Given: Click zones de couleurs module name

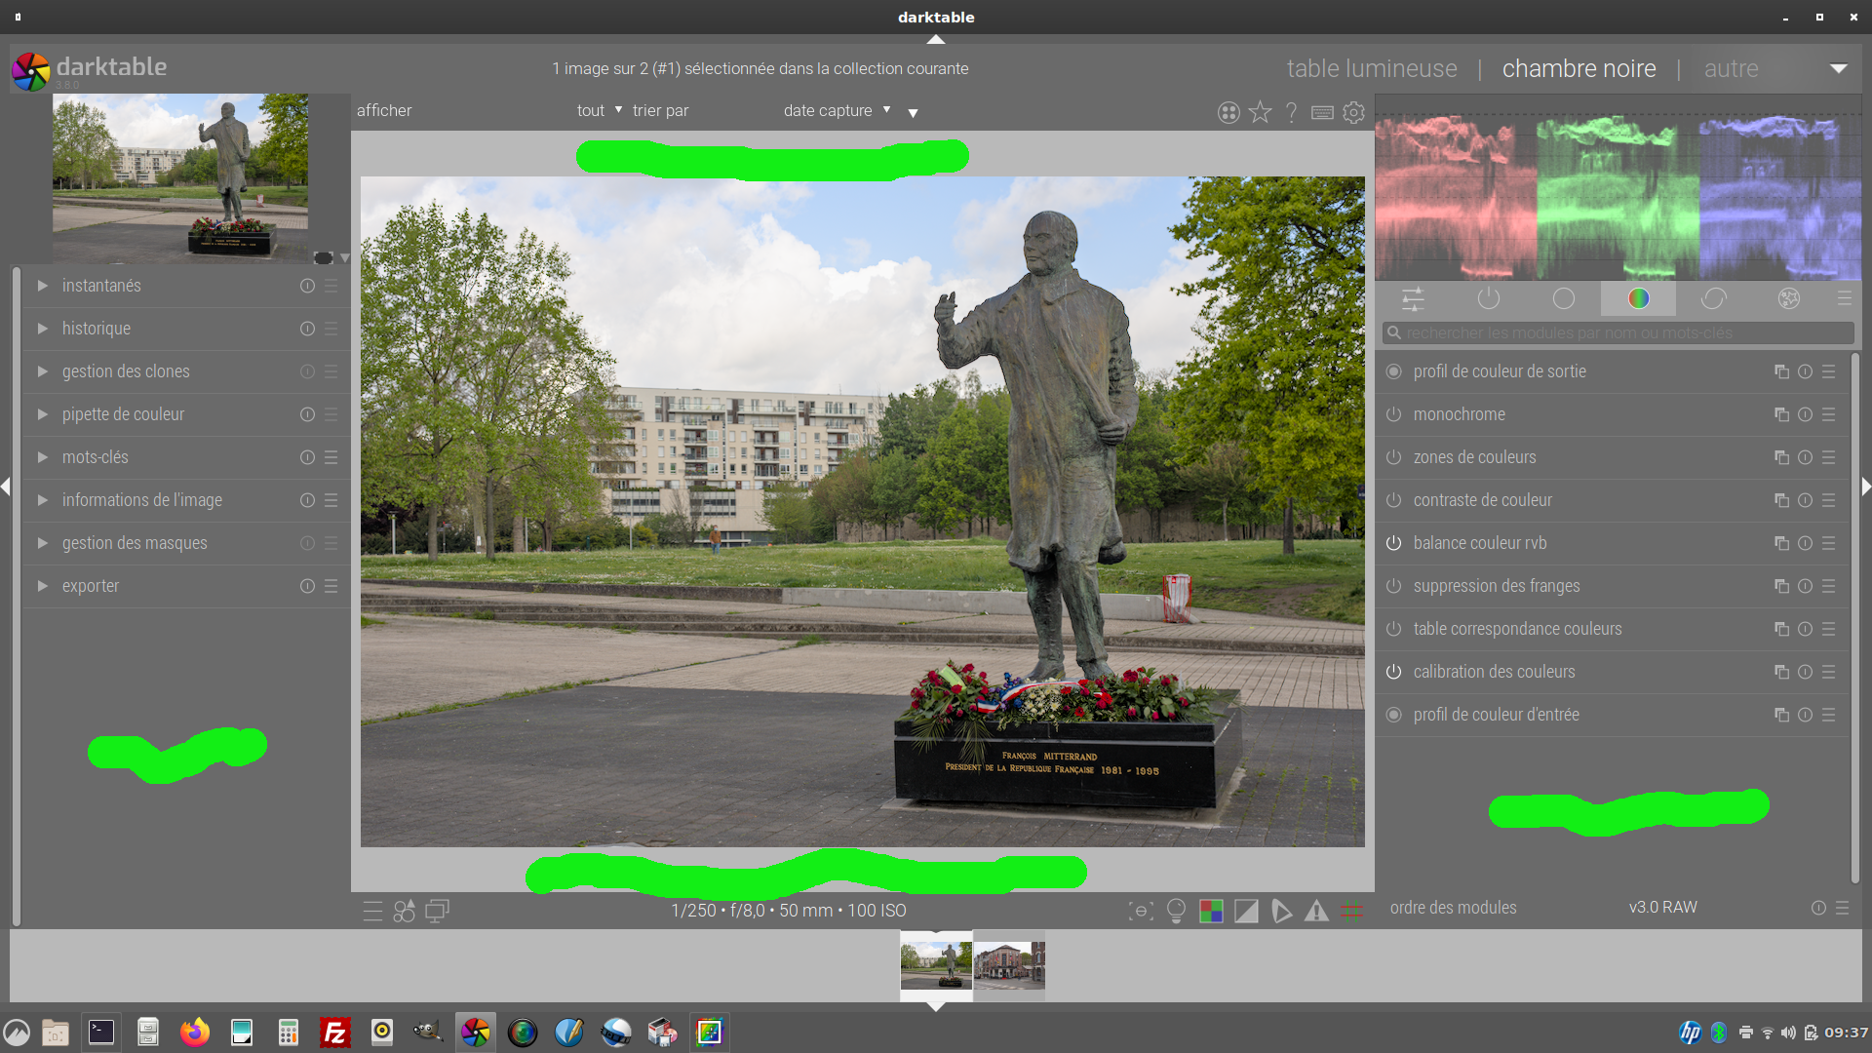Looking at the screenshot, I should [x=1474, y=457].
